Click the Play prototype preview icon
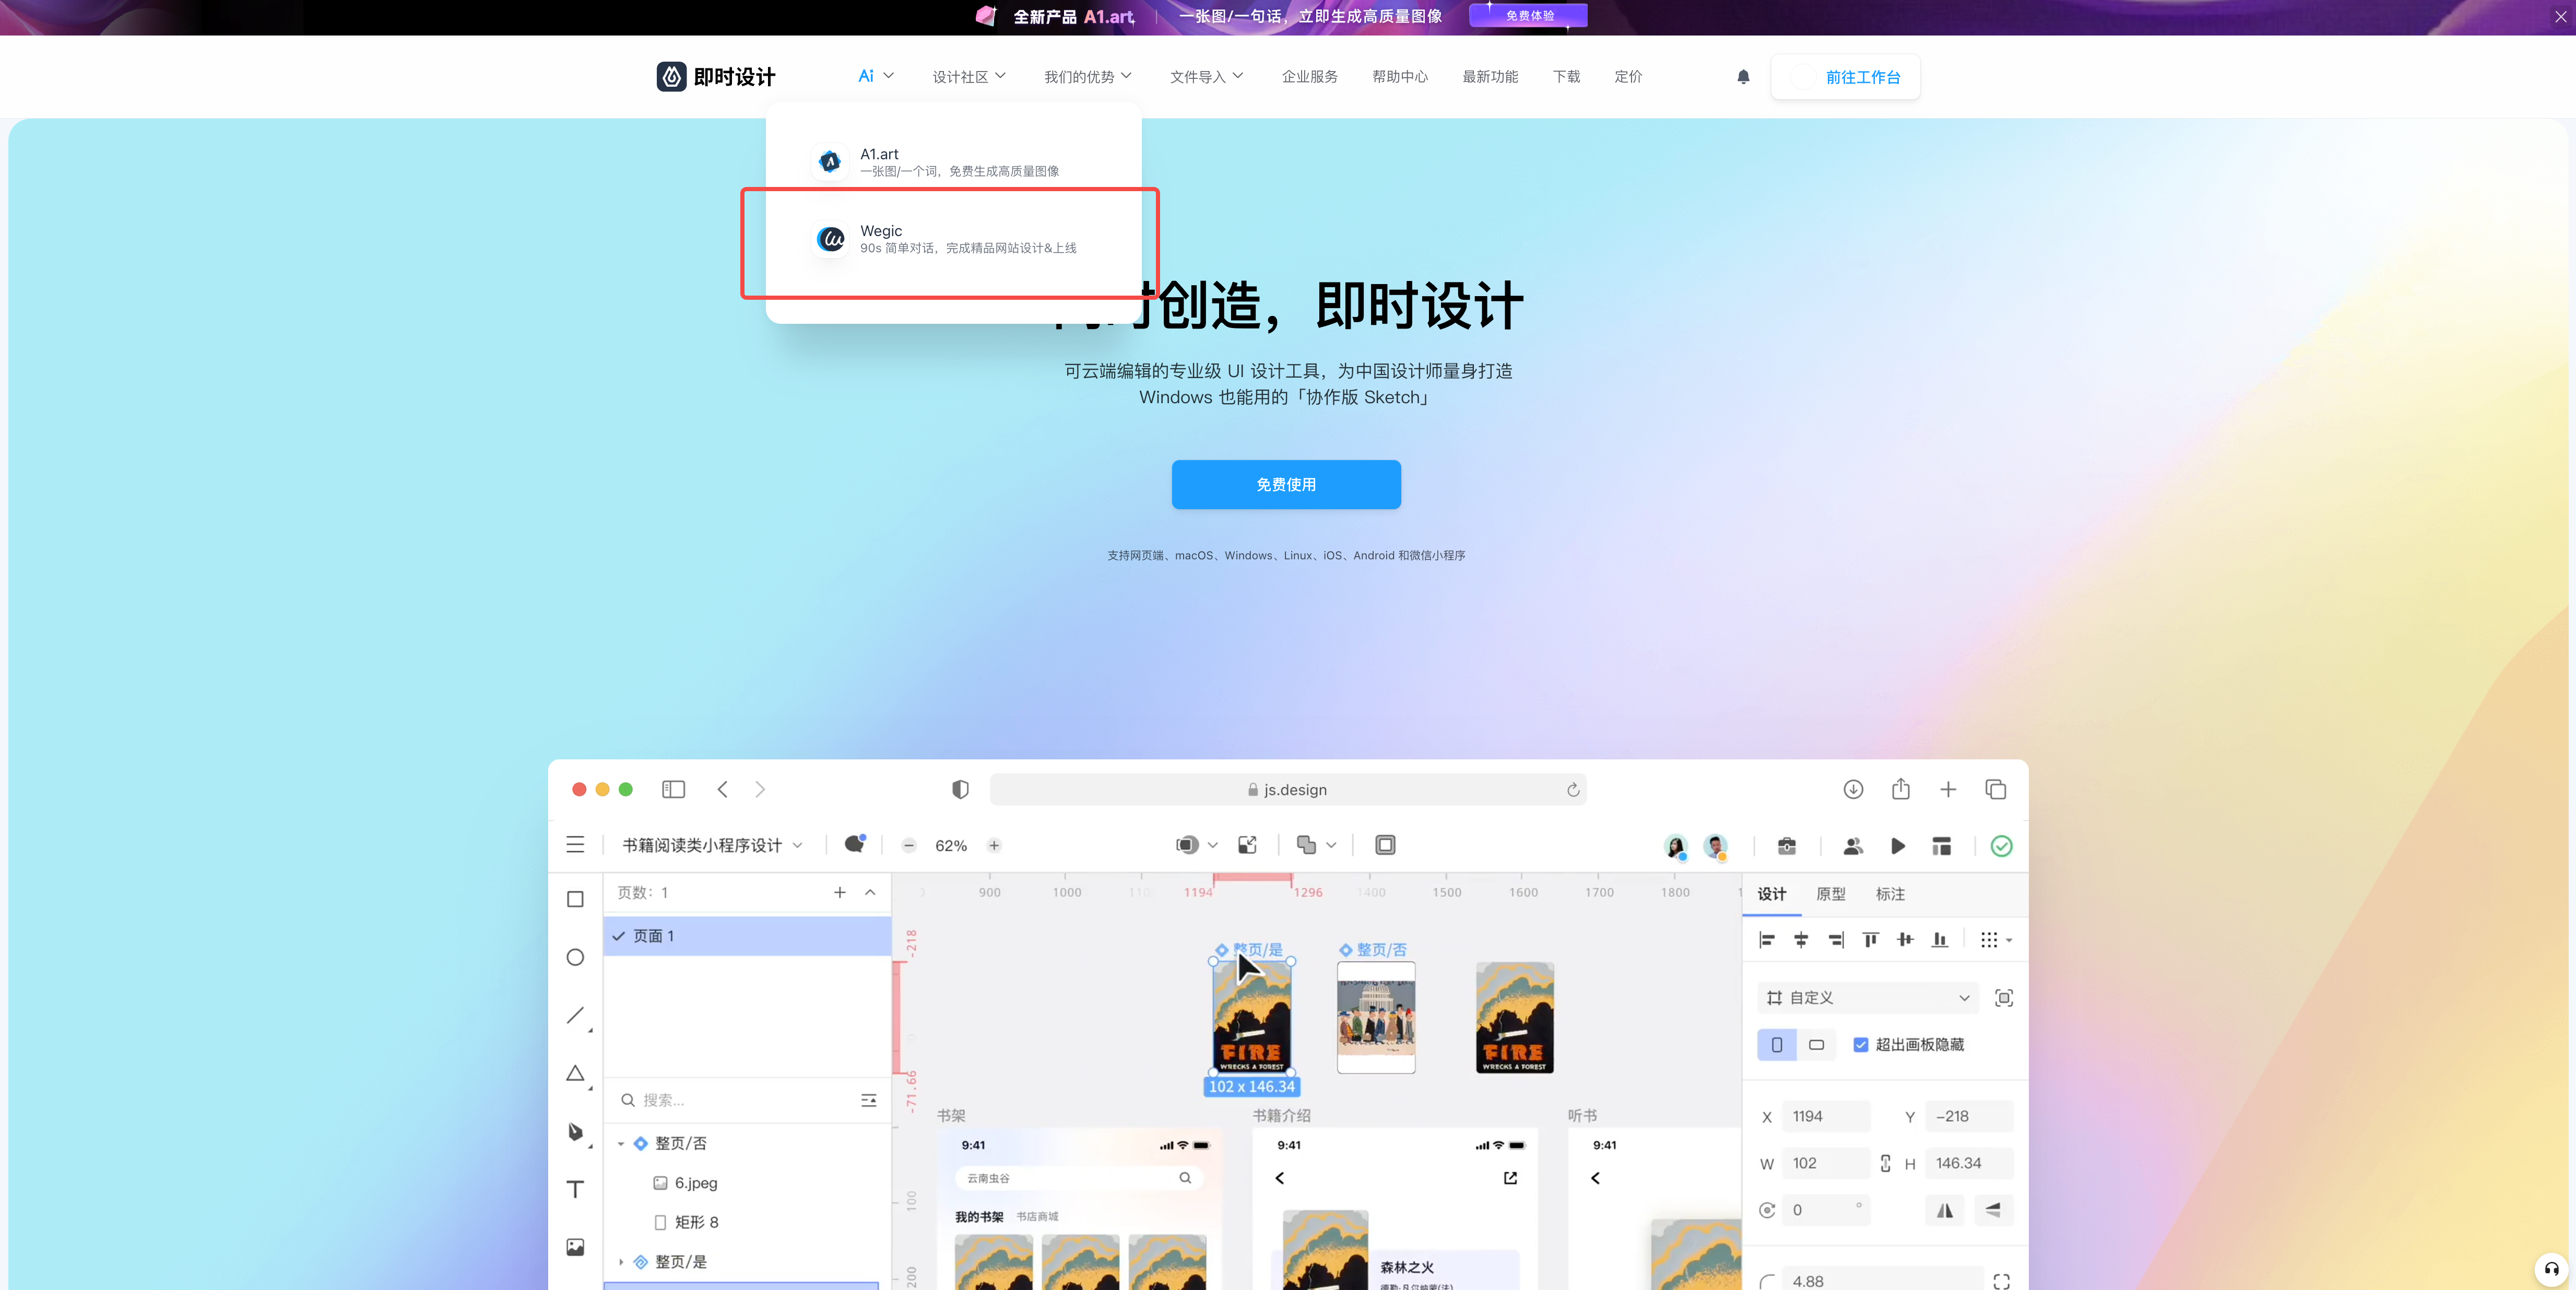2576x1290 pixels. pos(1897,846)
